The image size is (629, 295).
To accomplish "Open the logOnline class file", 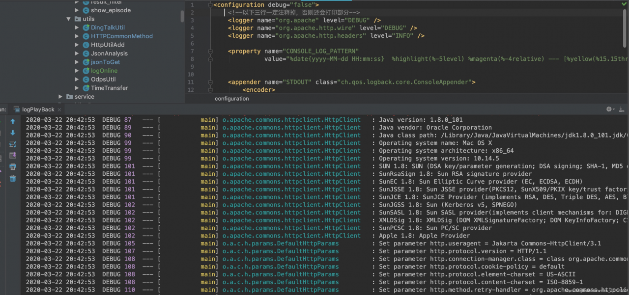I will point(104,71).
